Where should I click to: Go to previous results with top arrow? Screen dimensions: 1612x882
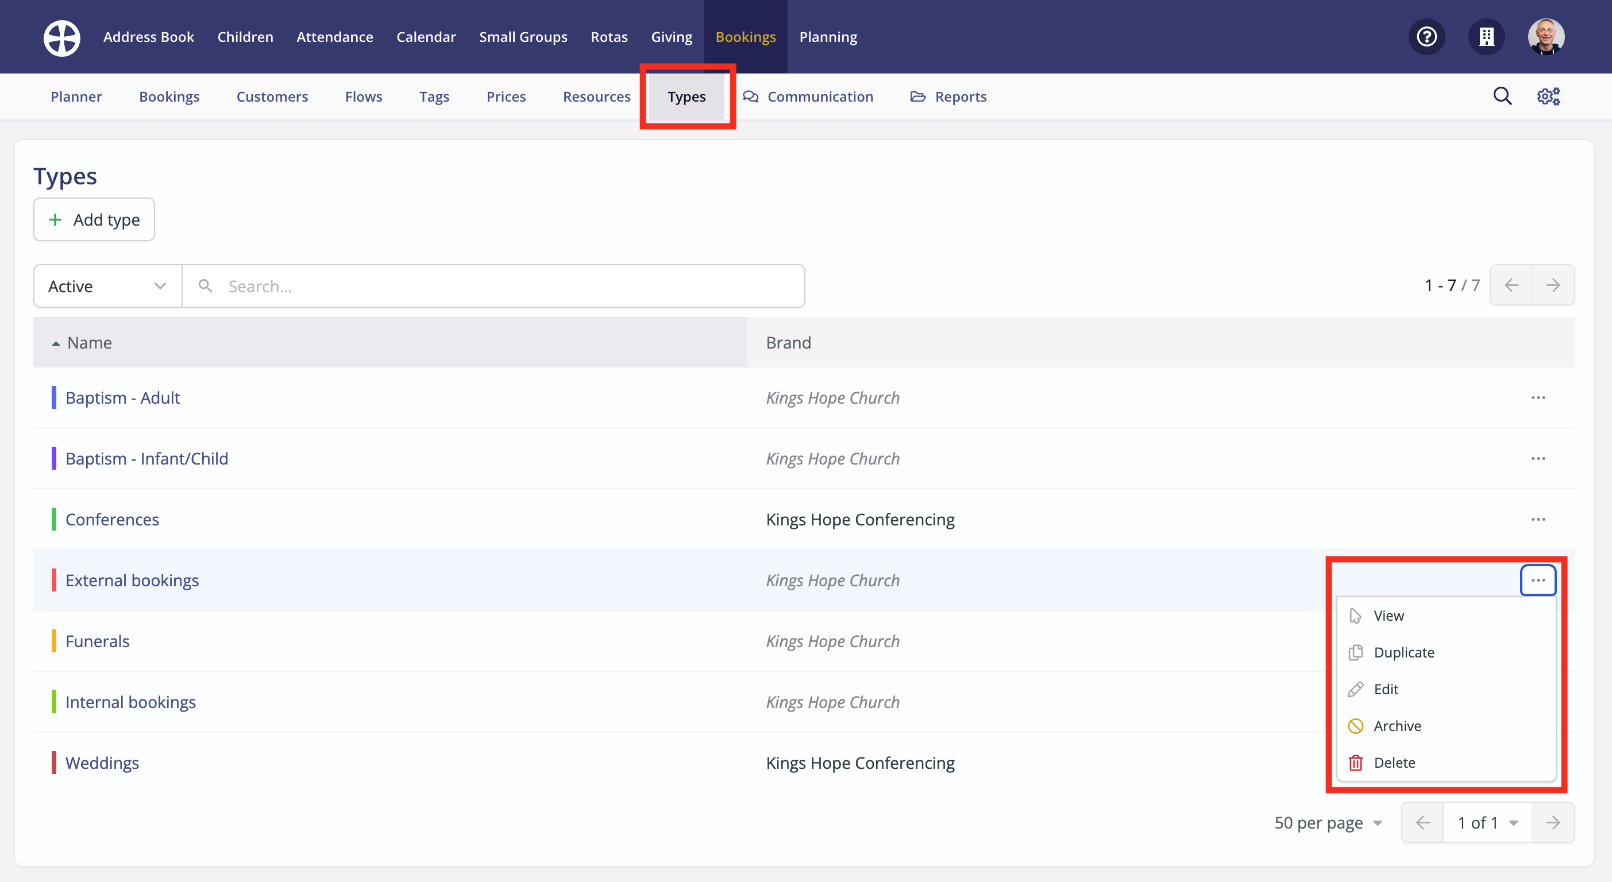[x=1511, y=285]
